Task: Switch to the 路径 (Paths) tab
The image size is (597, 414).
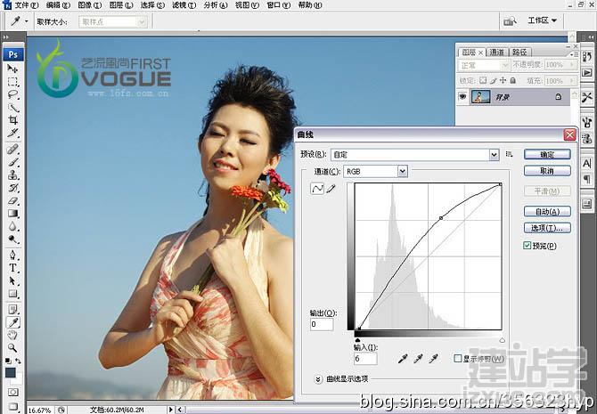Action: pos(519,53)
